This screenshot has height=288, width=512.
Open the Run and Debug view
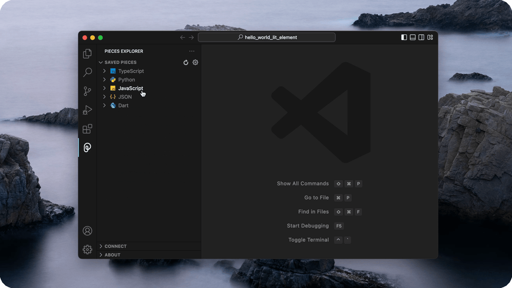tap(87, 110)
